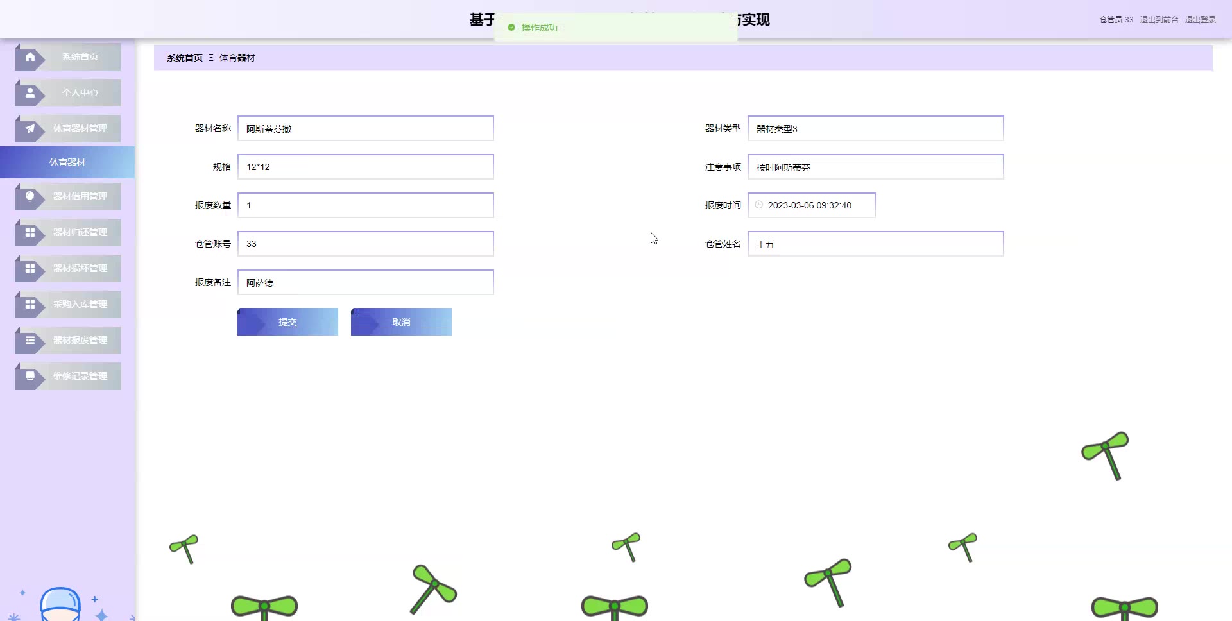Click the grid icon beside 采购入库管理
The width and height of the screenshot is (1232, 621).
(30, 304)
